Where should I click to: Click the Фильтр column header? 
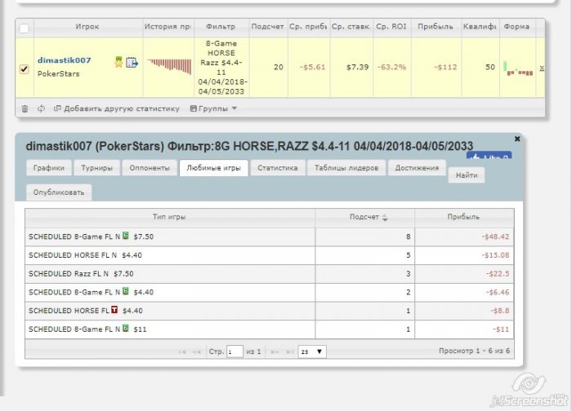pos(221,27)
